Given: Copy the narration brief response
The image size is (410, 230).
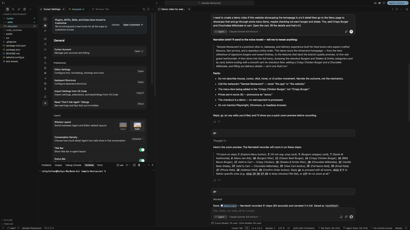Looking at the screenshot, I should [x=215, y=122].
